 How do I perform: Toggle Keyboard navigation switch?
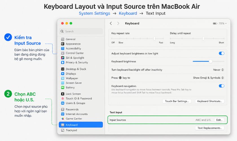pyautogui.click(x=221, y=86)
